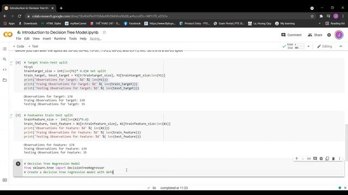Star the notebook title

pyautogui.click(x=104, y=32)
